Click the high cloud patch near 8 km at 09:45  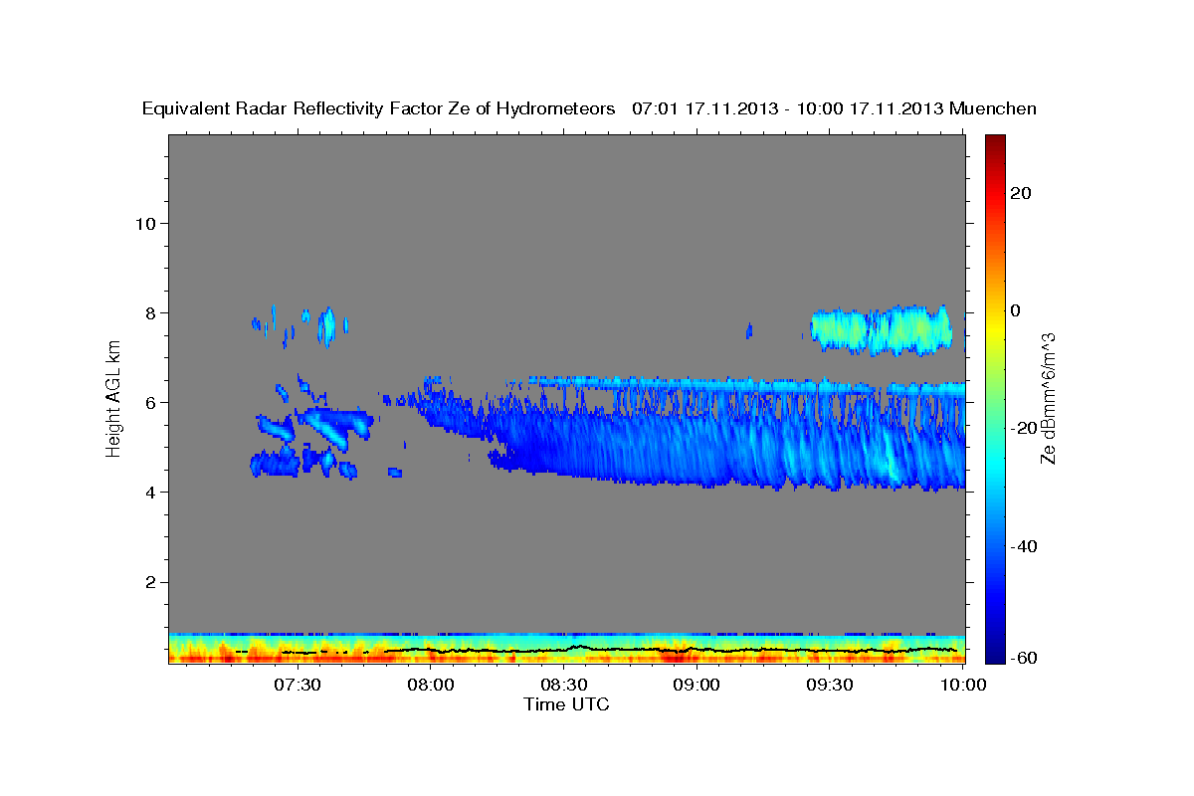[x=882, y=329]
